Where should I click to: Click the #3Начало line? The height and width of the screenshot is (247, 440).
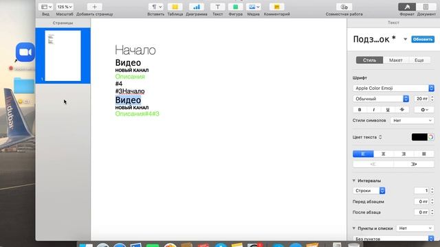pos(130,91)
